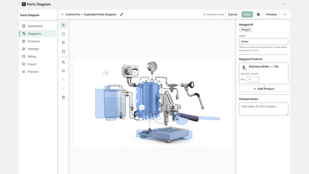309x174 pixels.
Task: Click the Stainless Boiler — 1.8L product name
Action: [x=264, y=67]
